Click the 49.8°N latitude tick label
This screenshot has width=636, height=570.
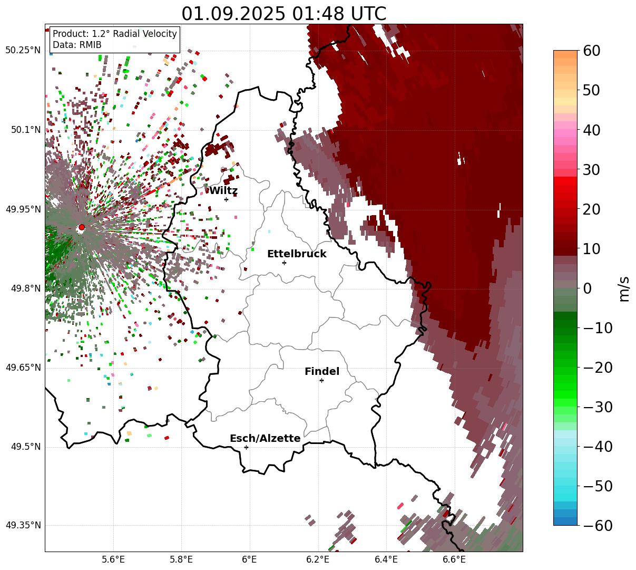25,288
